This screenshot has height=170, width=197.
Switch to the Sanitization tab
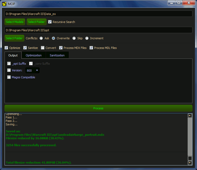(57, 55)
